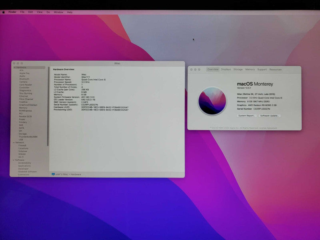This screenshot has width=320, height=240.
Task: Collapse the Software section chevron
Action: [14, 160]
